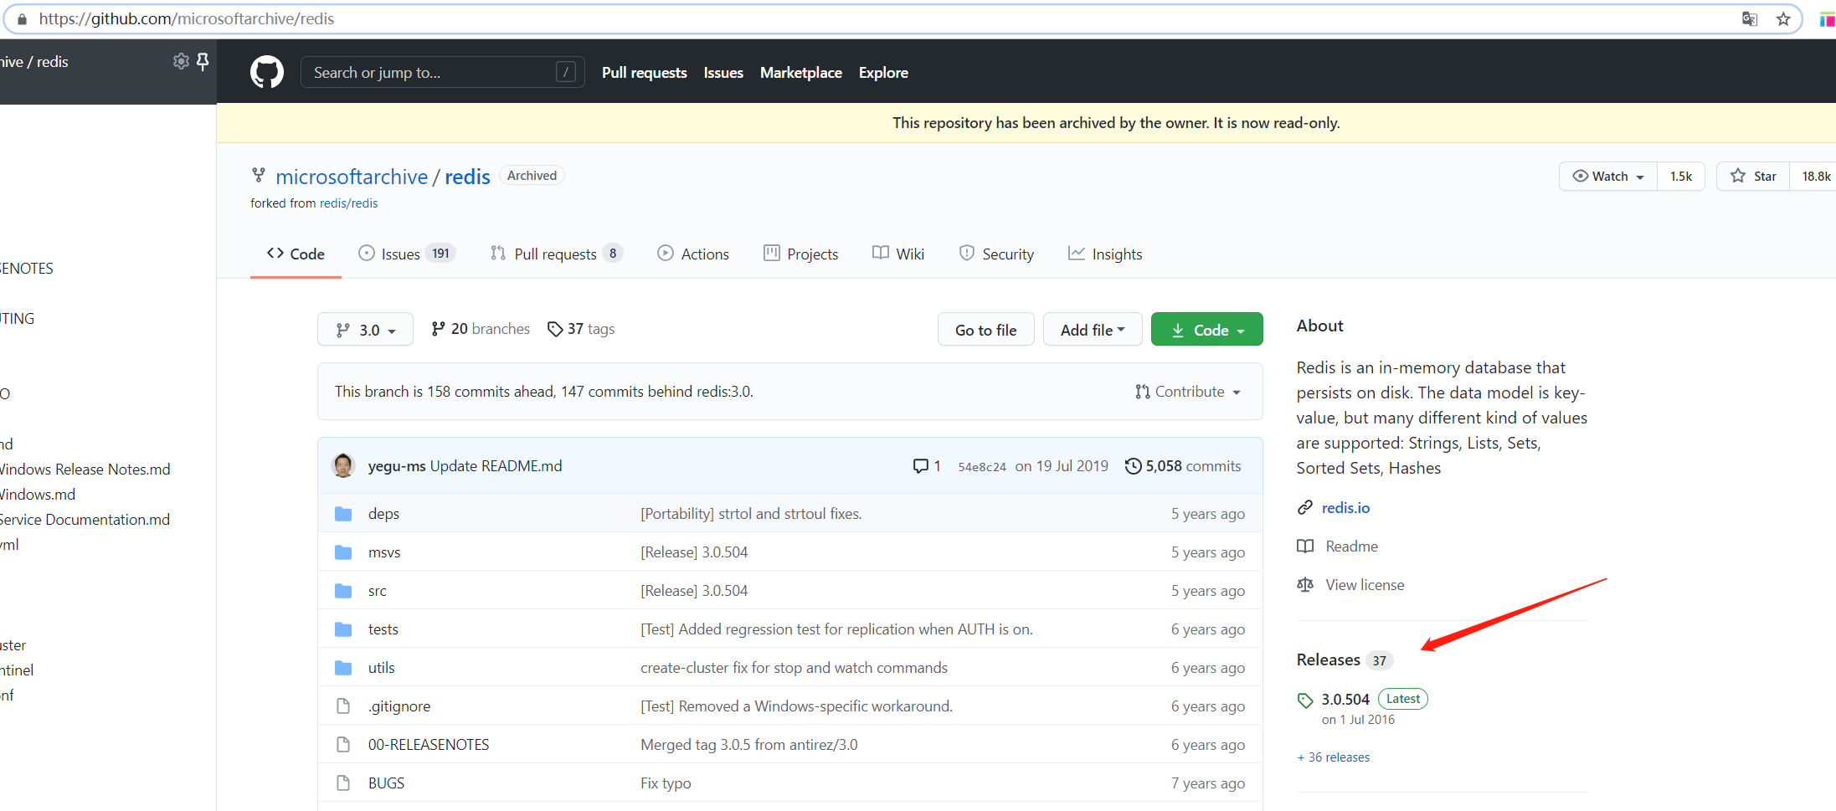Click the deps folder icon
1836x811 pixels.
[343, 513]
